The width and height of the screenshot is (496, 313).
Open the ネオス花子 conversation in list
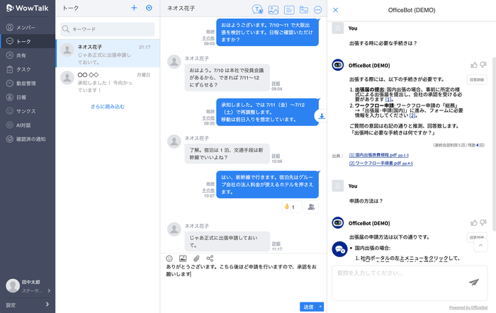point(108,53)
